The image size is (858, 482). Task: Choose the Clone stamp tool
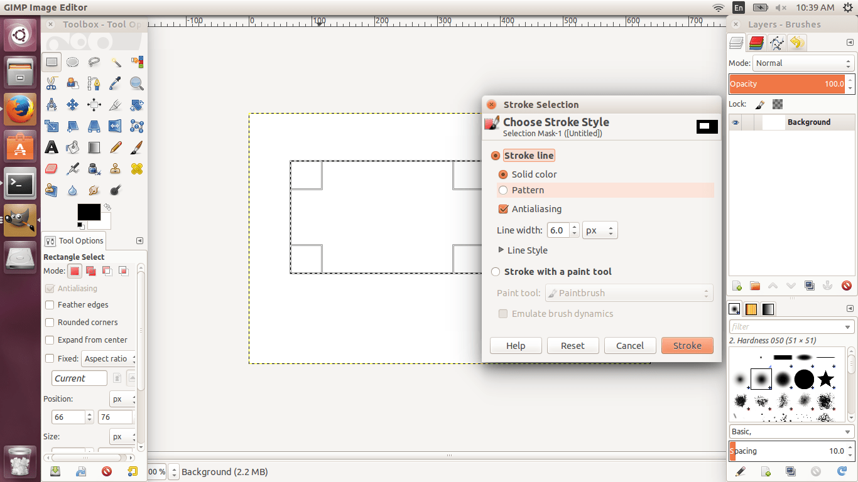(x=116, y=169)
